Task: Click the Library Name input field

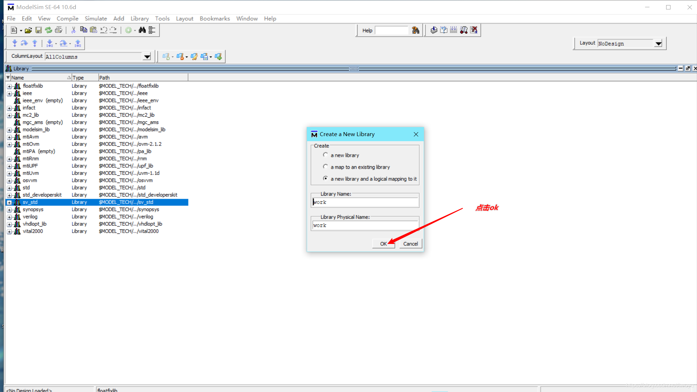Action: pyautogui.click(x=365, y=202)
